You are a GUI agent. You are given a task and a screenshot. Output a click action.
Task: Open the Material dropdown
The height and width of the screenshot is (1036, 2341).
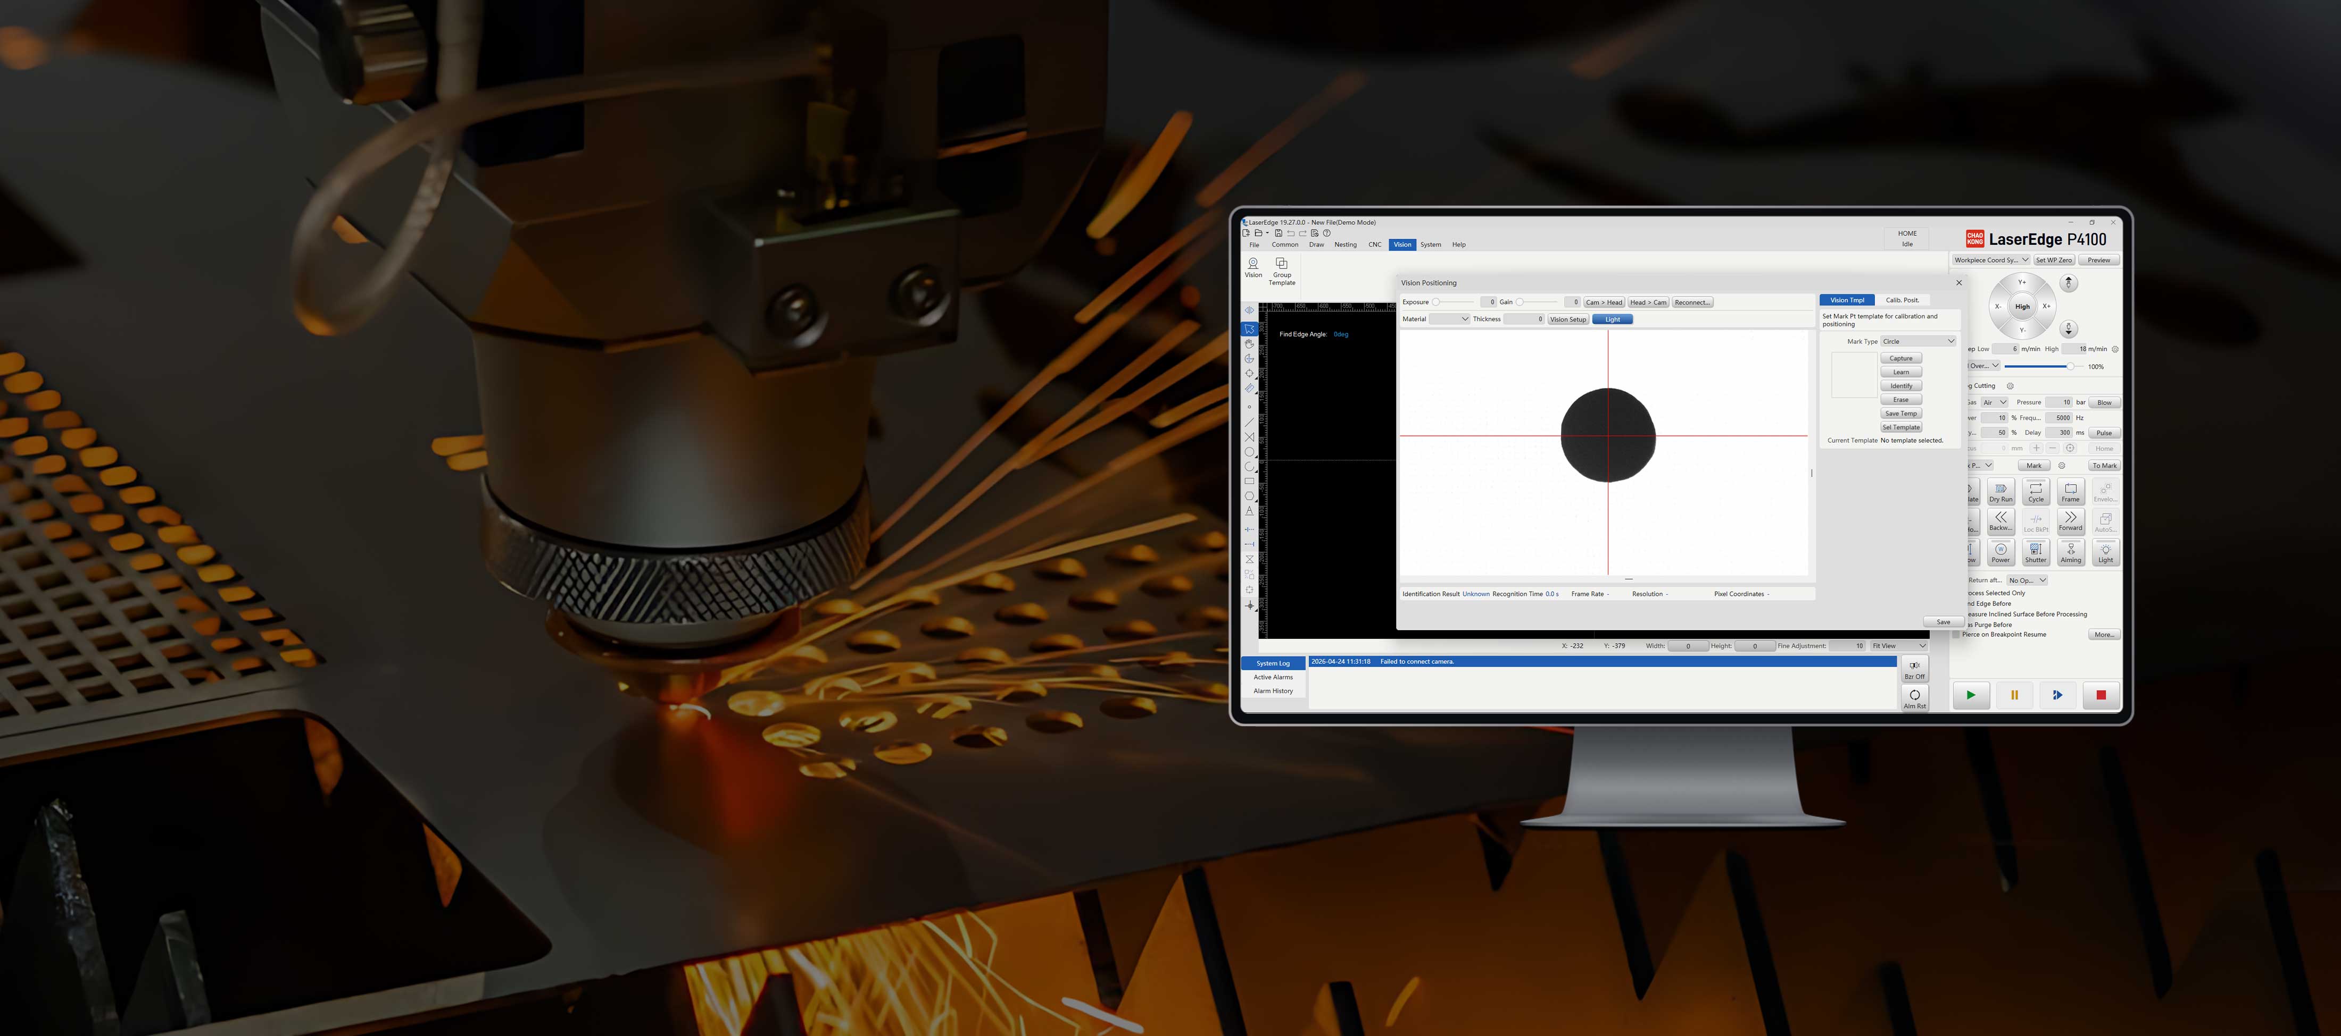[x=1449, y=319]
